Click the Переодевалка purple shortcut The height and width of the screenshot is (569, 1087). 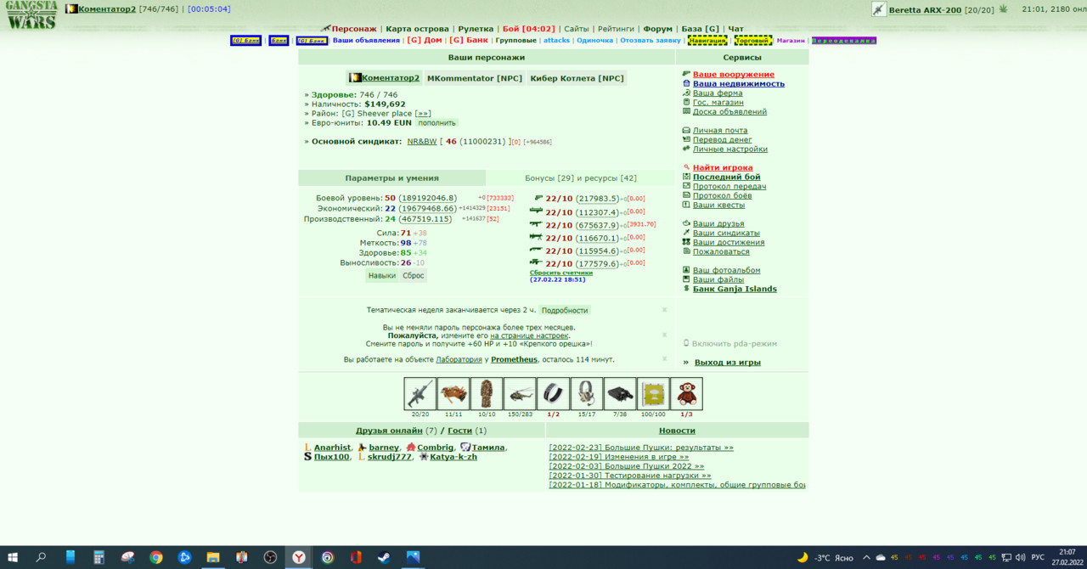843,40
